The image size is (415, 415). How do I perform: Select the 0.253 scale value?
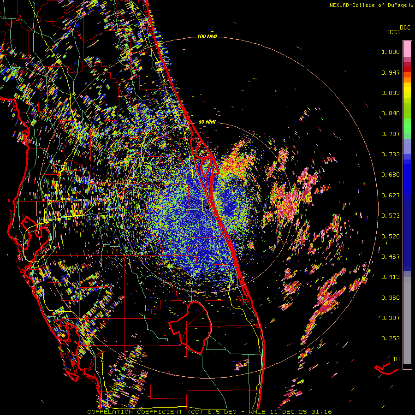point(391,338)
